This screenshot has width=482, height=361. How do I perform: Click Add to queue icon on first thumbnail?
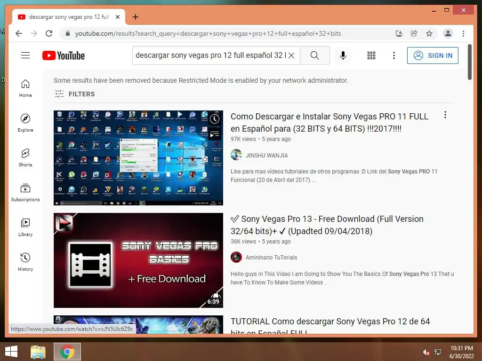coord(215,134)
